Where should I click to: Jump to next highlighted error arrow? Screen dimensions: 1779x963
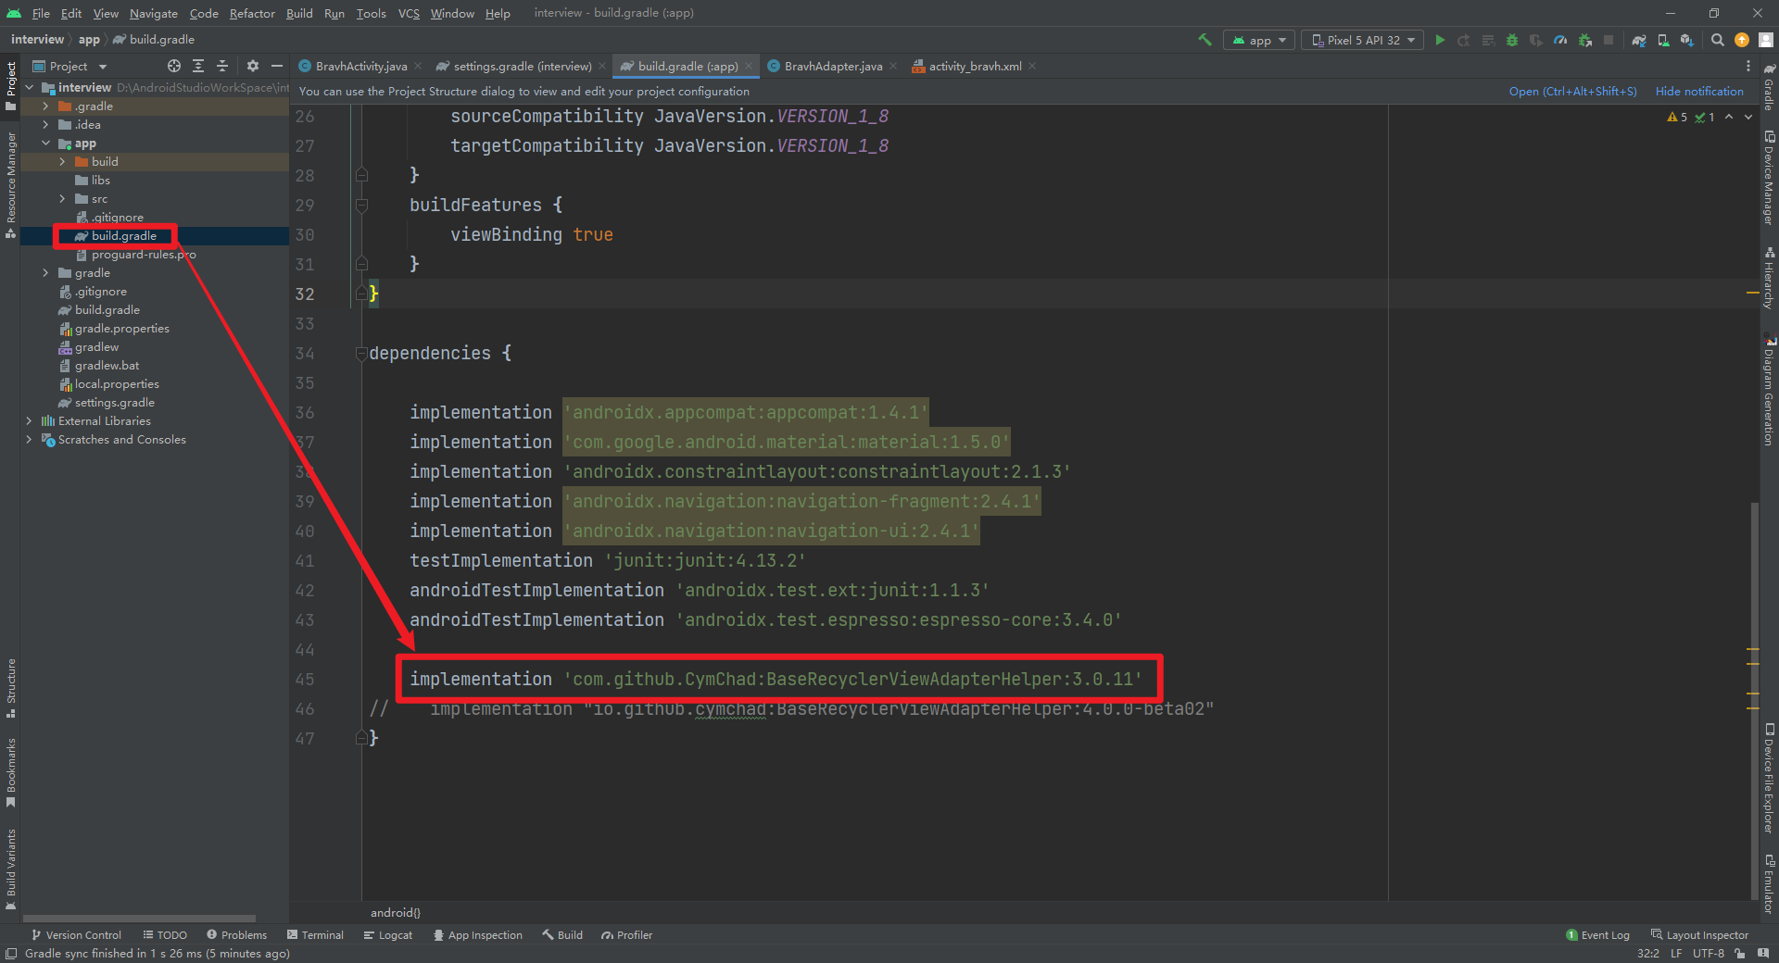pyautogui.click(x=1748, y=117)
